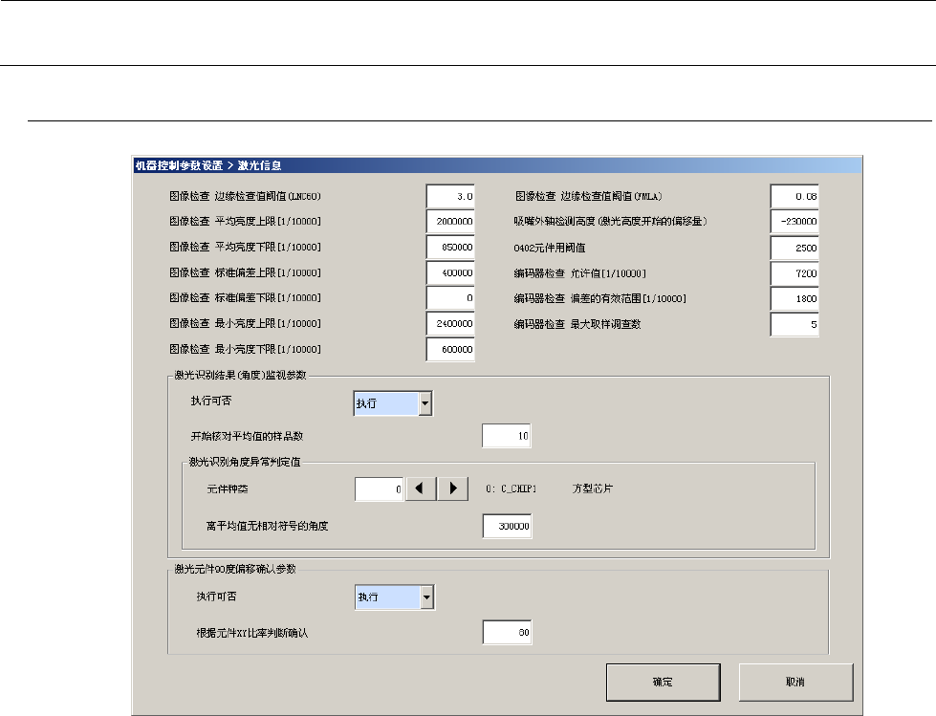This screenshot has height=716, width=936.
Task: Edit 编码器检查 允许值 field 7200
Action: pyautogui.click(x=795, y=273)
